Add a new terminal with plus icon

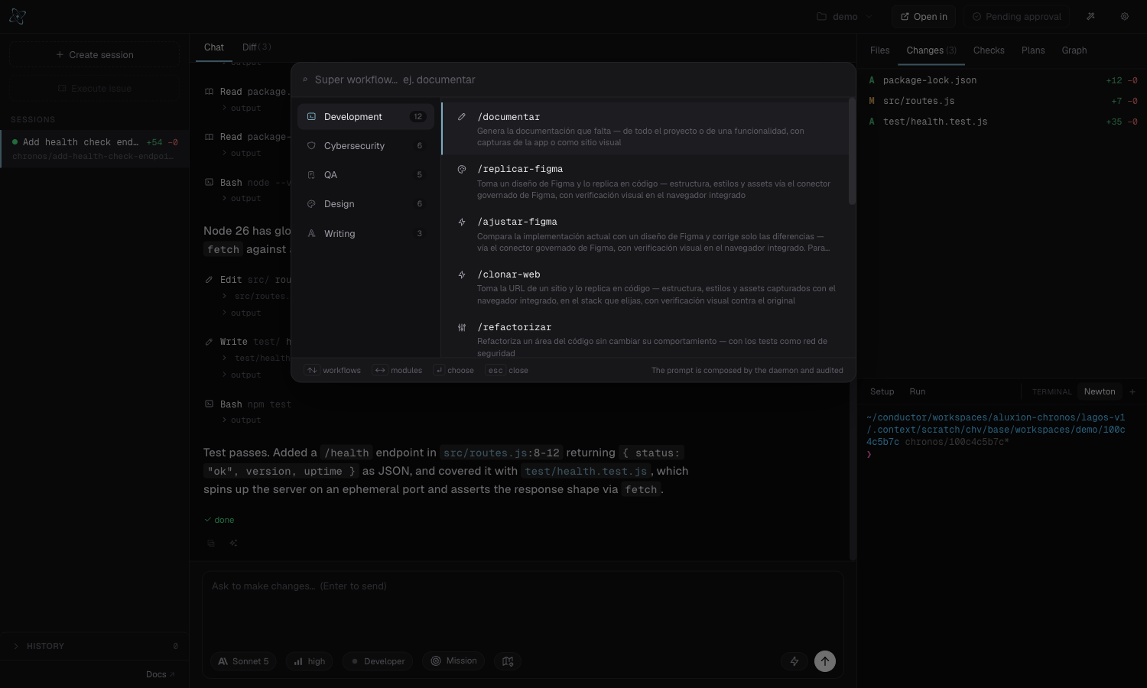(x=1132, y=391)
